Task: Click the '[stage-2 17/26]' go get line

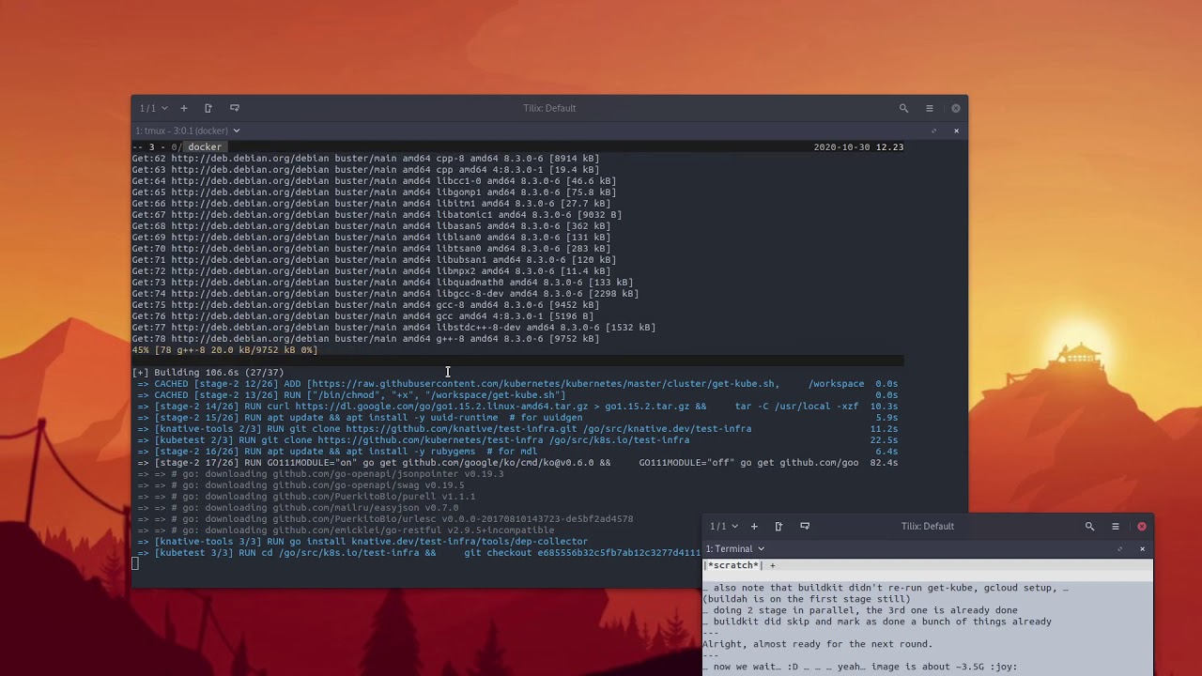Action: pyautogui.click(x=517, y=463)
